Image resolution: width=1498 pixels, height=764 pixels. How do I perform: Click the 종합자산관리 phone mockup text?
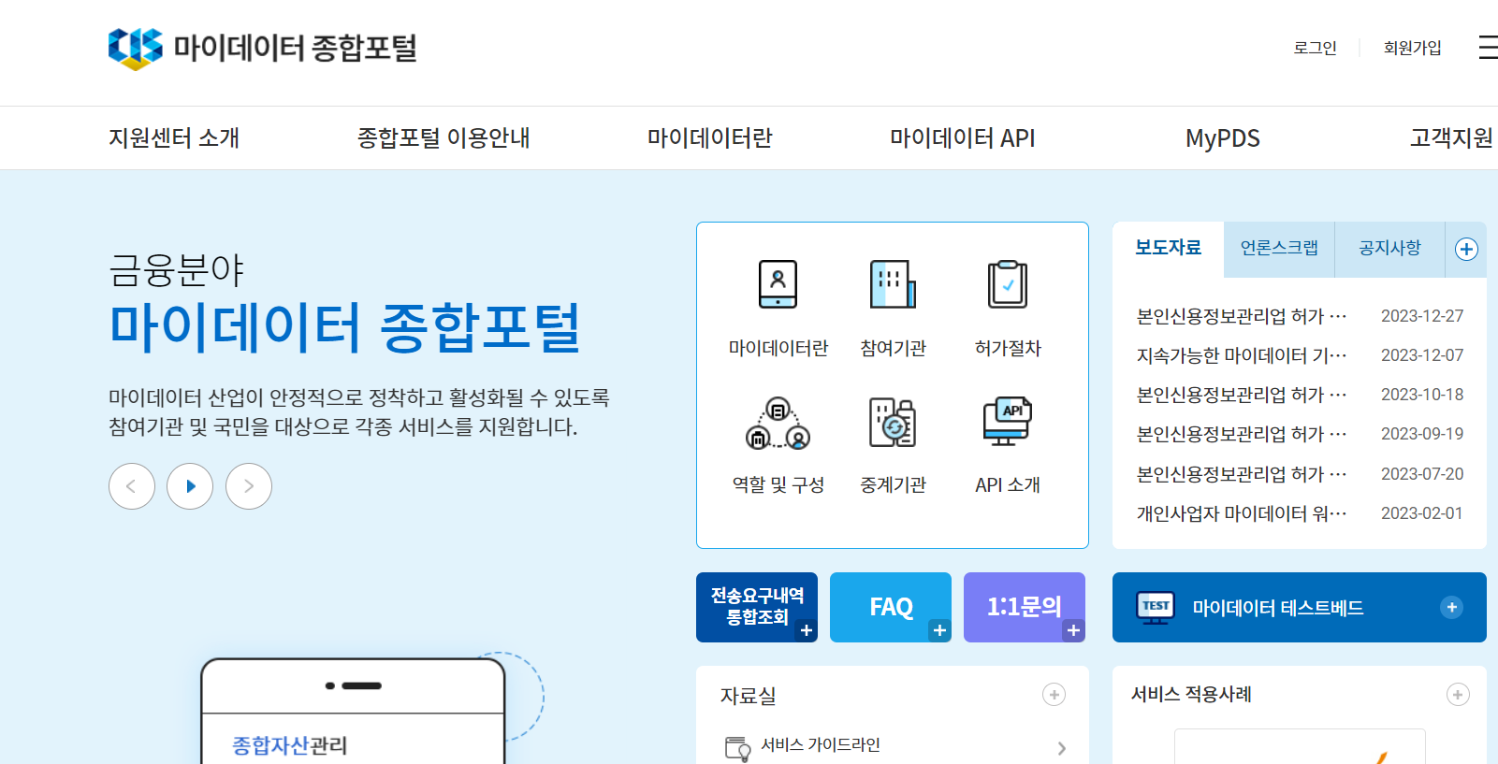coord(289,745)
